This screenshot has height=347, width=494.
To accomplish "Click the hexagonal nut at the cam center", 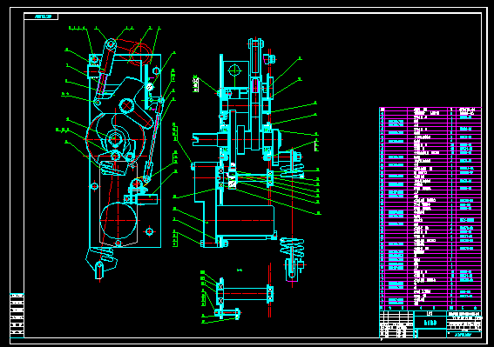I will (x=115, y=139).
